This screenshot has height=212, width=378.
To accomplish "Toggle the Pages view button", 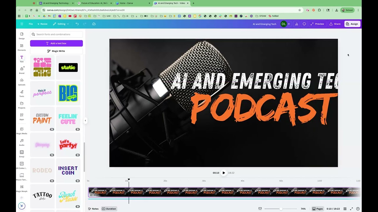I will click(x=317, y=209).
